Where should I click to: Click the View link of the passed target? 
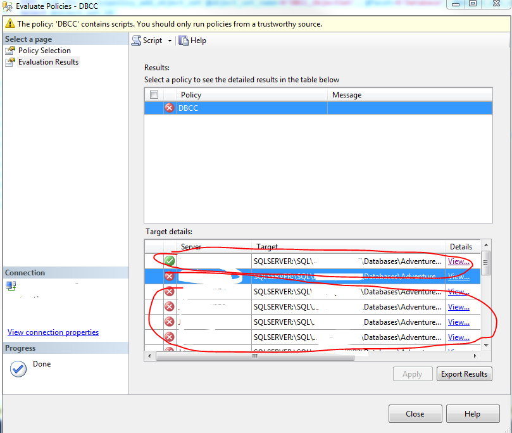[x=458, y=261]
